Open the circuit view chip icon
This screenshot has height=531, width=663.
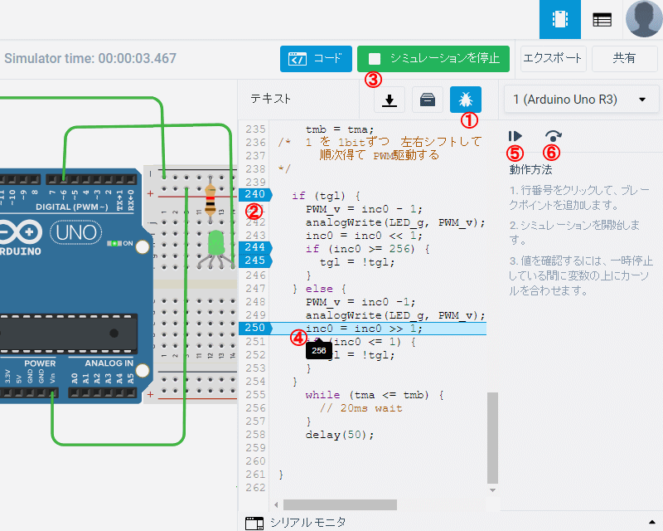(x=560, y=20)
